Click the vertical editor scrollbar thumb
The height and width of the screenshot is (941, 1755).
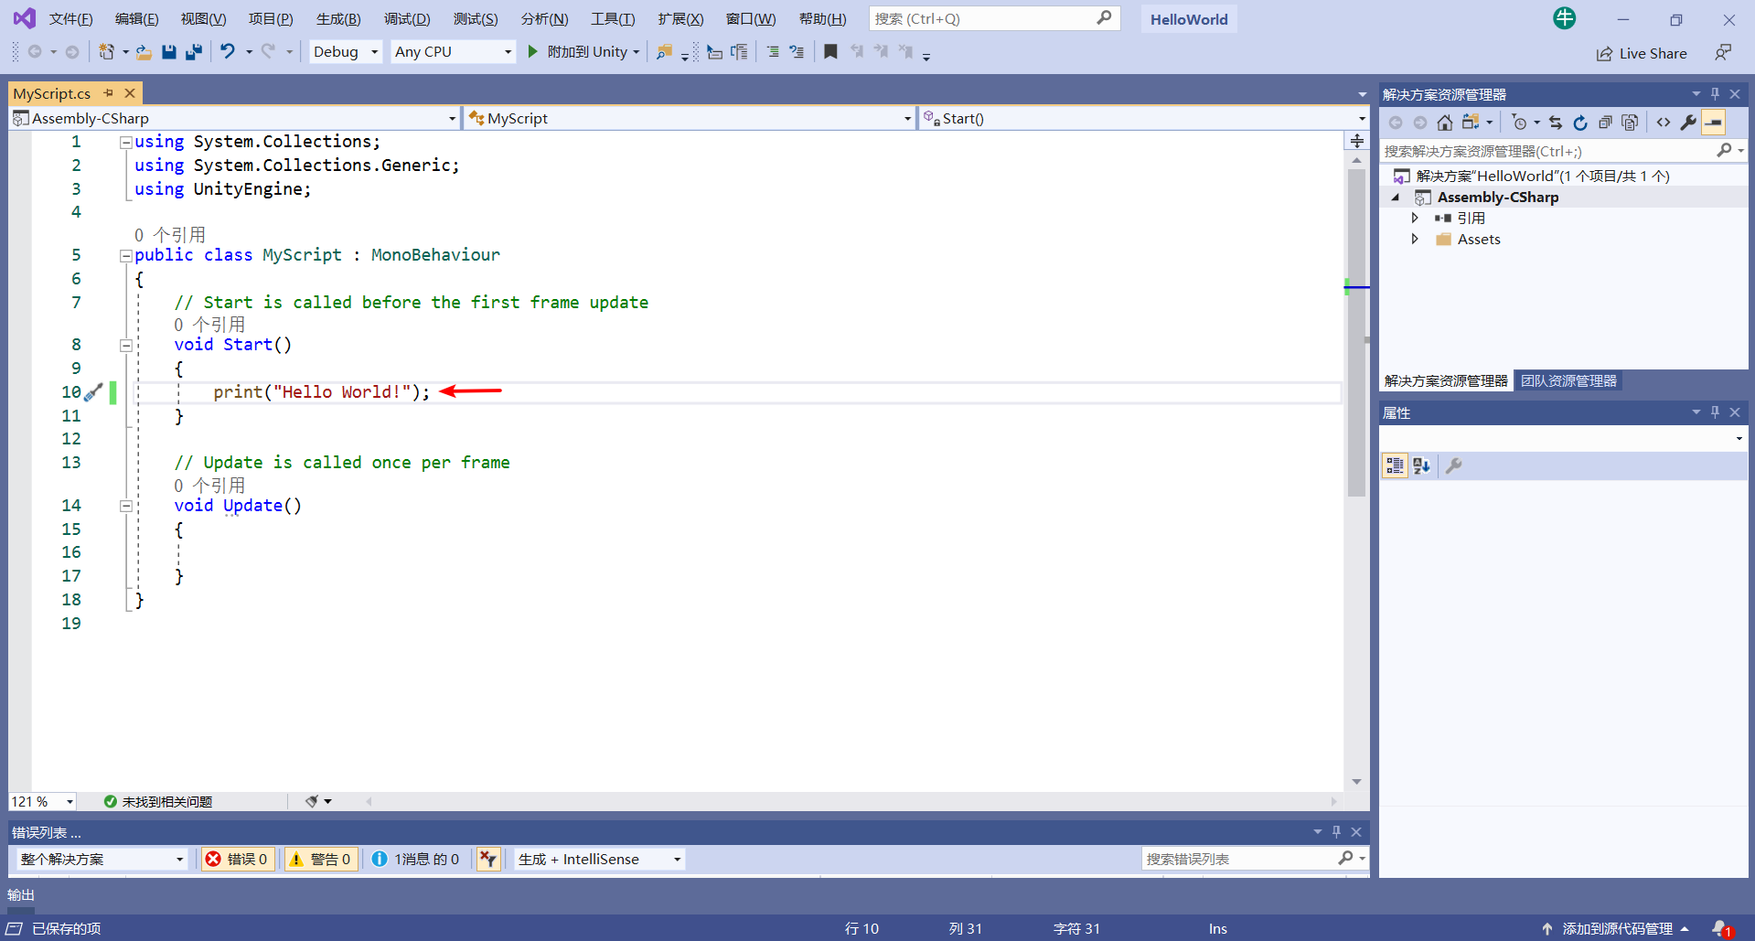coord(1356,334)
